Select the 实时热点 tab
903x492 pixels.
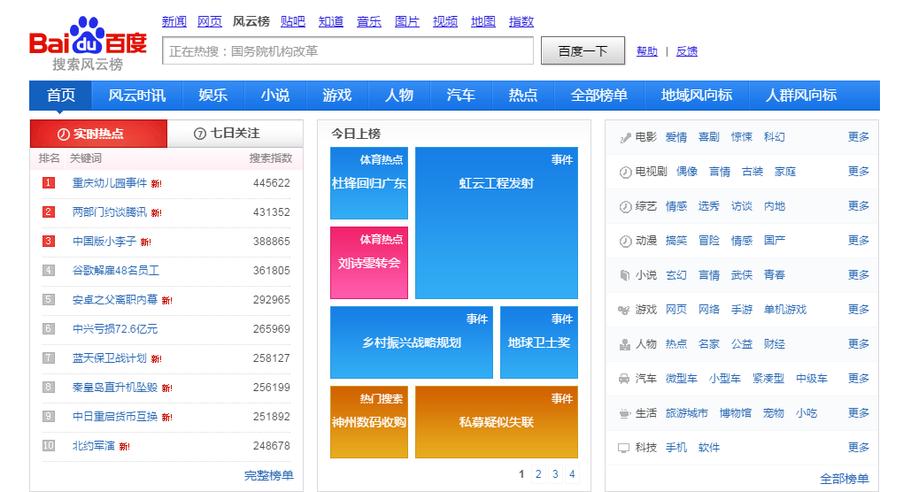[x=98, y=134]
